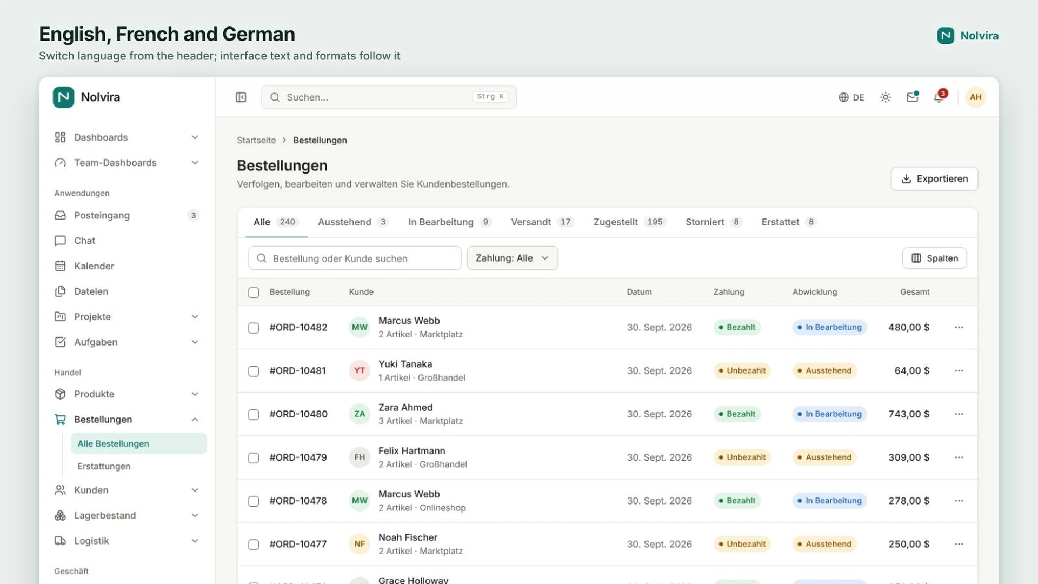Screen dimensions: 1038x584
Task: Open row actions for #ORD-10482
Action: [x=959, y=328]
